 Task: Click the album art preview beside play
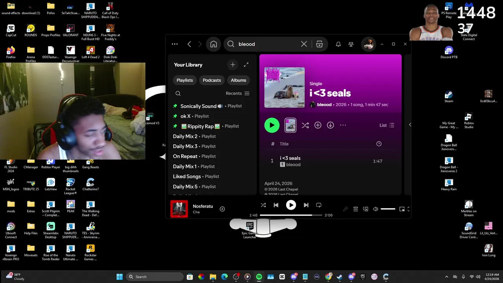[290, 125]
